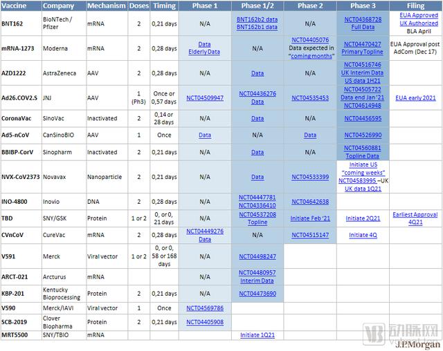Click Initiate 2Q21 link
The image size is (443, 351).
point(363,218)
